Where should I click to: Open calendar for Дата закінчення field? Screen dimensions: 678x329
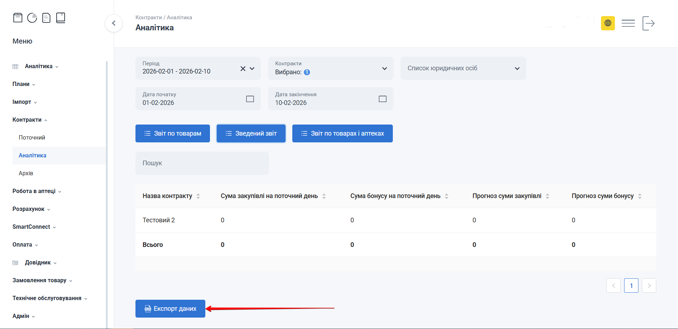(382, 99)
